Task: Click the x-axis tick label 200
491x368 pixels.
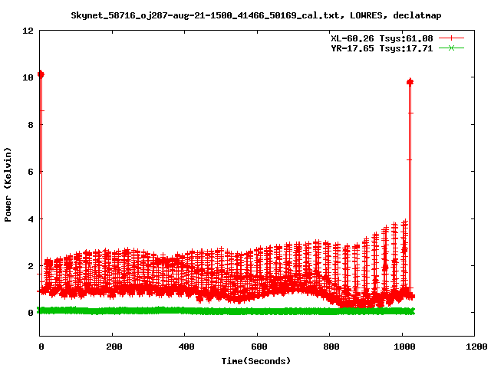Action: click(x=114, y=347)
